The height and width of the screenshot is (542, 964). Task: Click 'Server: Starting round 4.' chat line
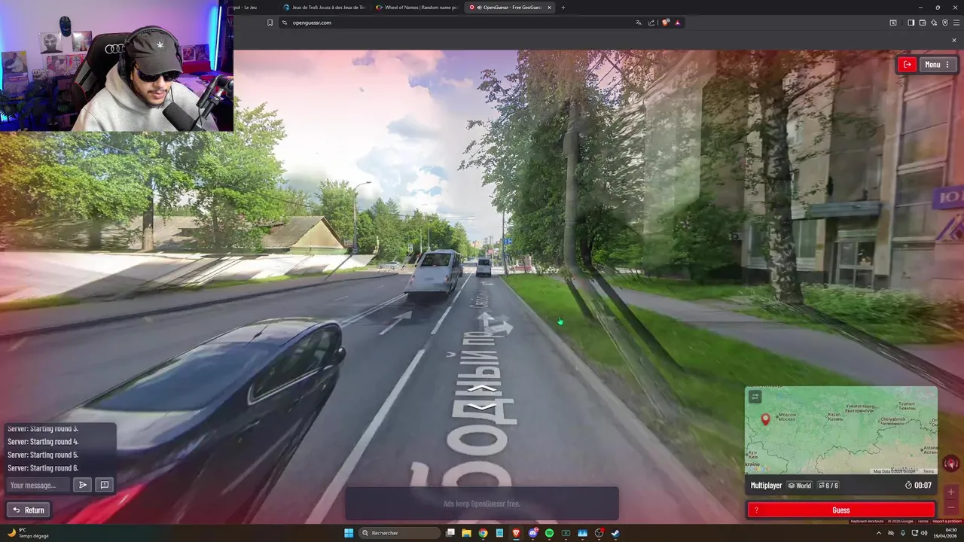[43, 442]
